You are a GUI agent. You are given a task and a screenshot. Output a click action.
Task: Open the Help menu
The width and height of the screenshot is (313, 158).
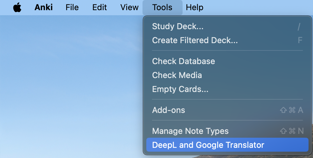pos(195,8)
